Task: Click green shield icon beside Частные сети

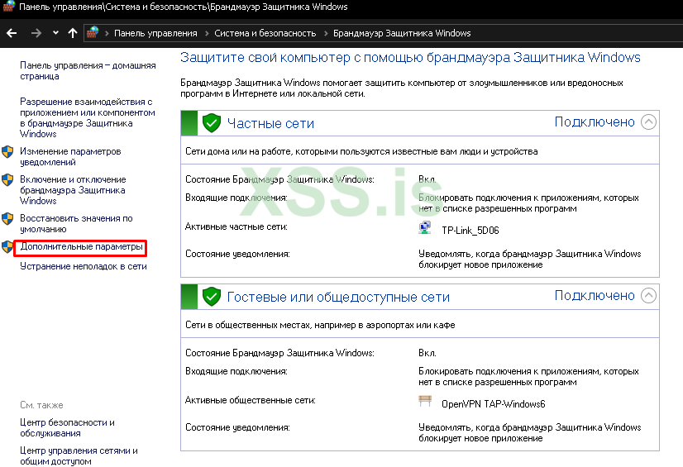Action: 212,123
